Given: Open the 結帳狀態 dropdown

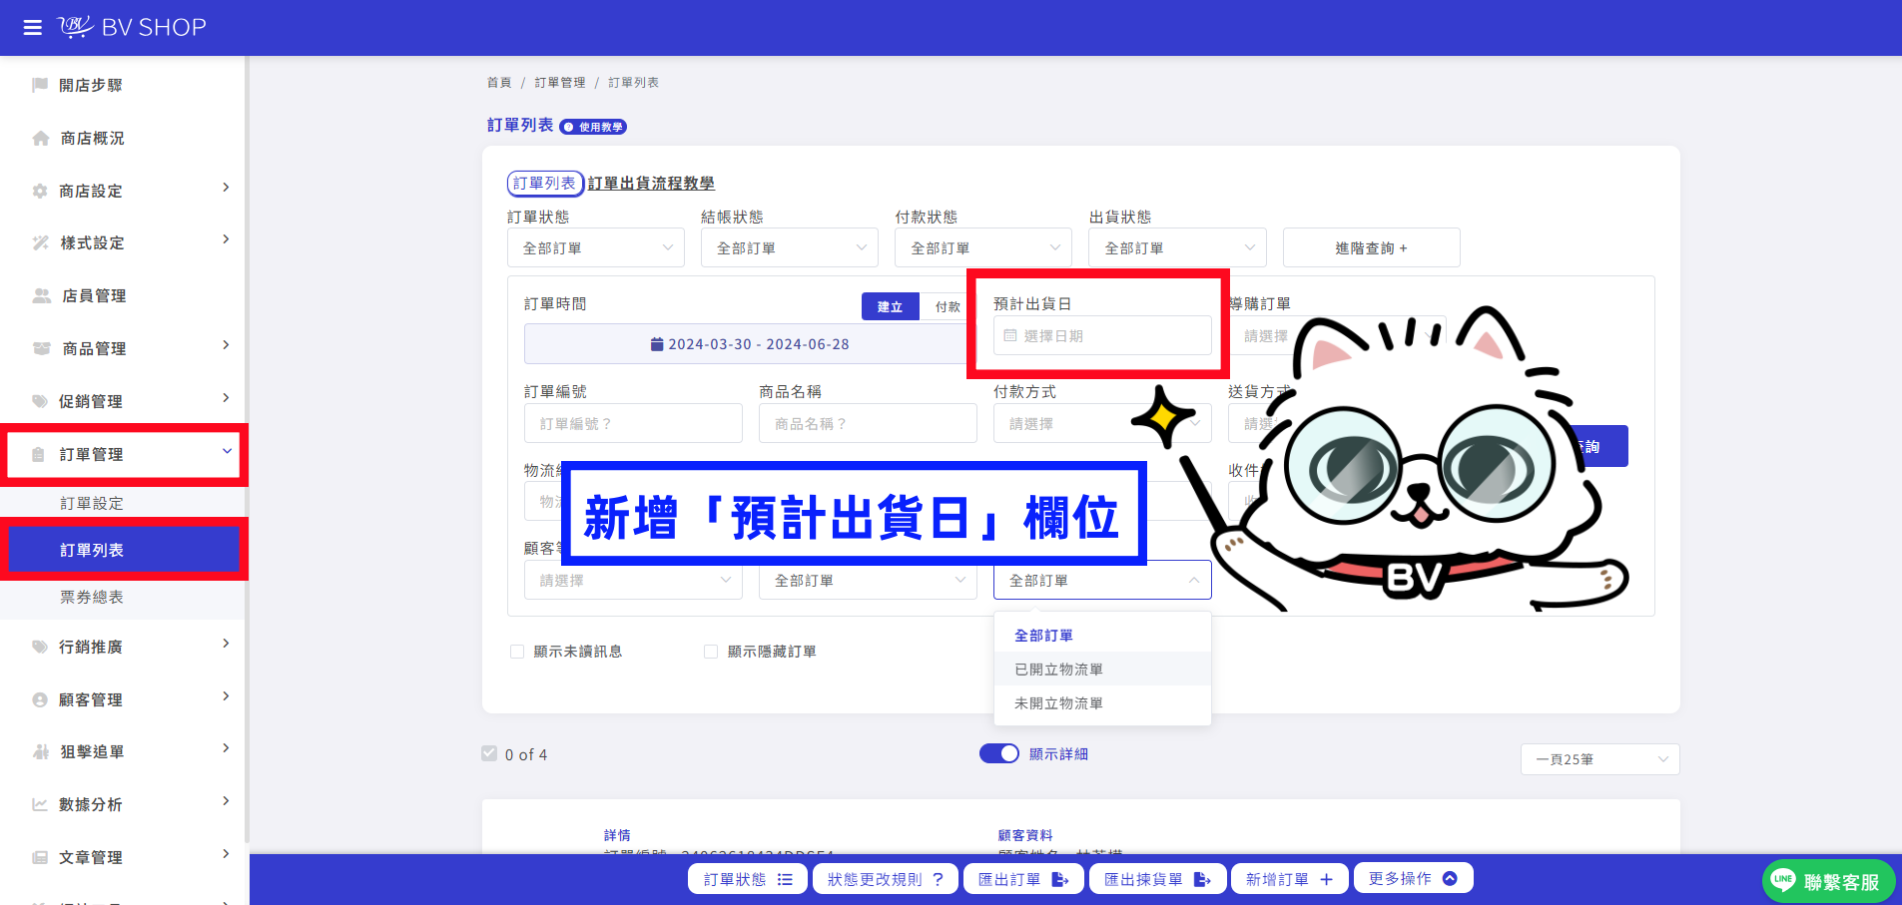Looking at the screenshot, I should click(790, 247).
